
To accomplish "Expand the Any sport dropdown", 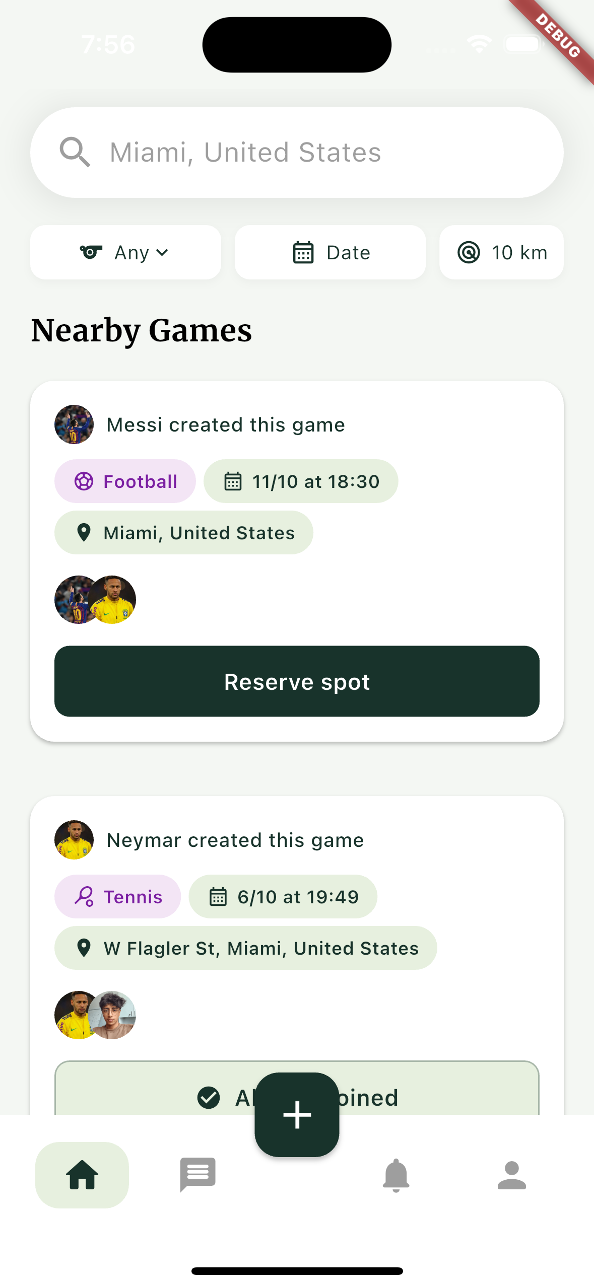I will point(125,252).
